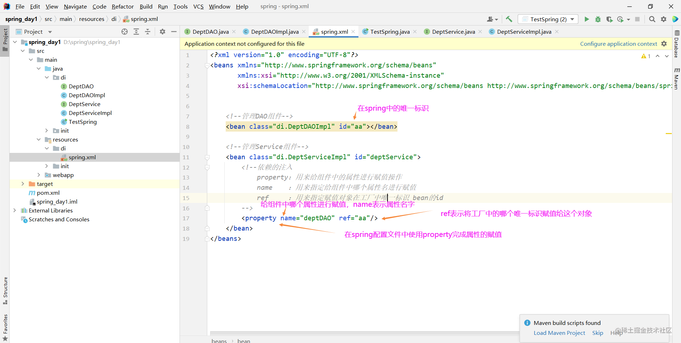
Task: Click Load Maven Project link
Action: pos(559,333)
